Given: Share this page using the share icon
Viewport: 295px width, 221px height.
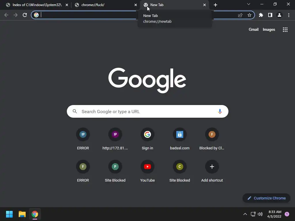Looking at the screenshot, I should pos(240,15).
